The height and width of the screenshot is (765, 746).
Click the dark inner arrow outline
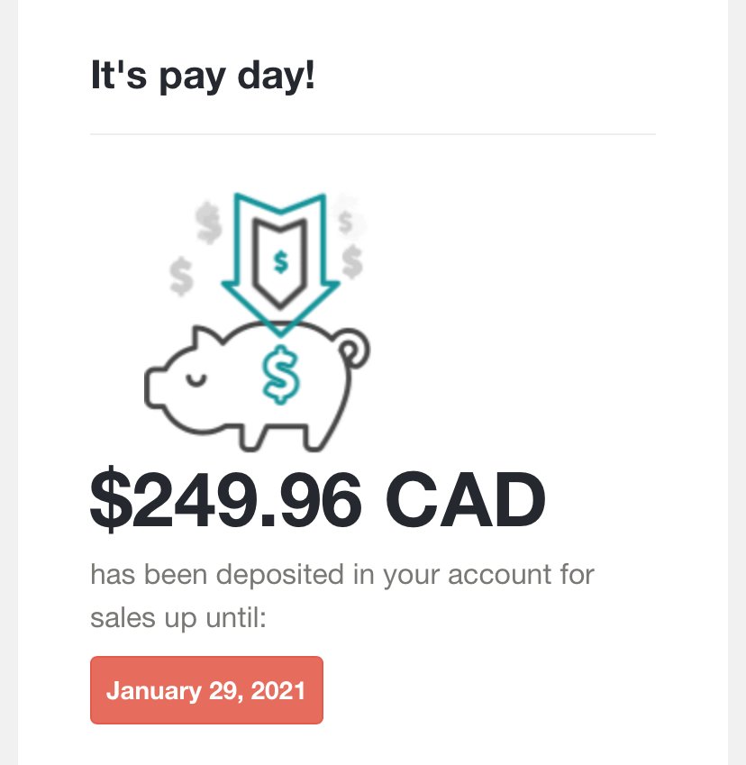click(280, 263)
